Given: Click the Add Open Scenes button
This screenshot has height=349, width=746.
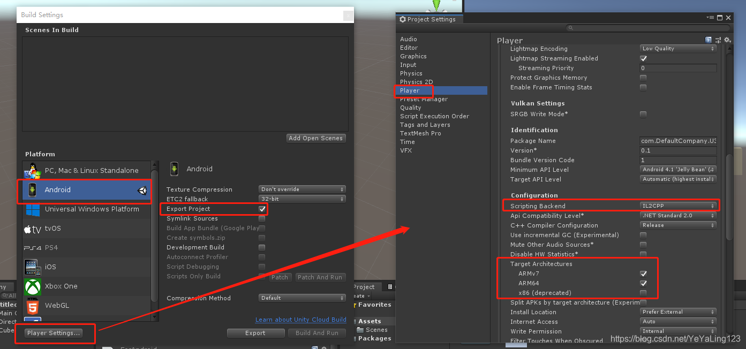Looking at the screenshot, I should tap(316, 138).
